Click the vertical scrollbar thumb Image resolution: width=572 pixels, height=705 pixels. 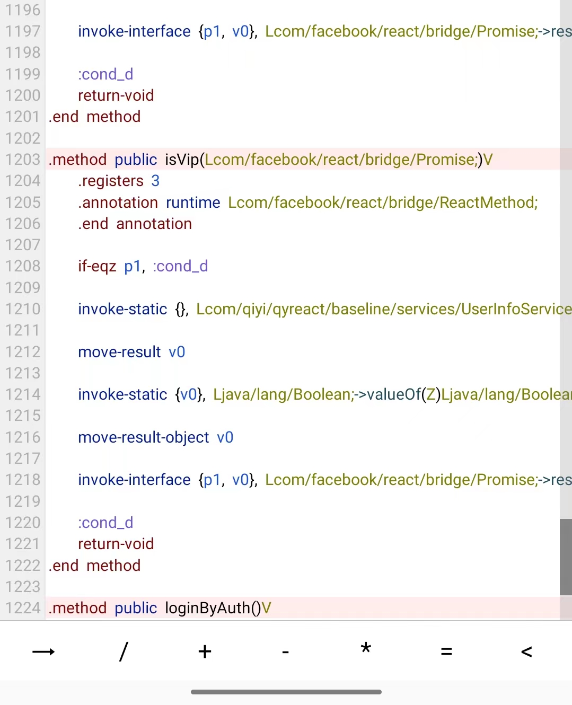click(x=566, y=557)
